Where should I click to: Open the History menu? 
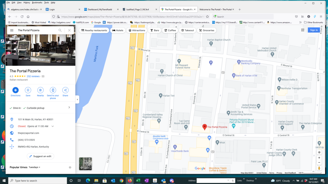pyautogui.click(x=27, y=3)
